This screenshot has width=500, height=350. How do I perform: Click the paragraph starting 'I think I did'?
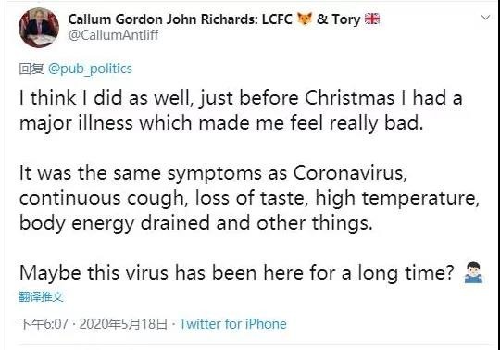tap(241, 110)
